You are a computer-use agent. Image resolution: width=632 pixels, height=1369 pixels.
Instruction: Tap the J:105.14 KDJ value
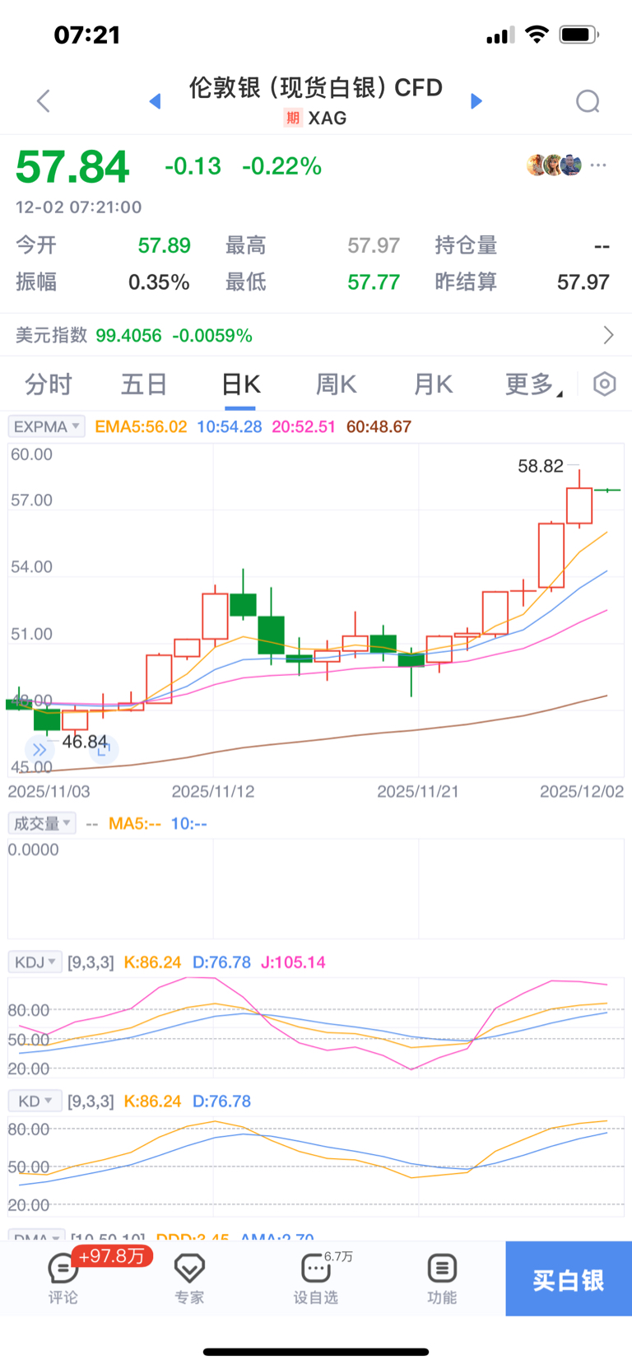point(293,962)
